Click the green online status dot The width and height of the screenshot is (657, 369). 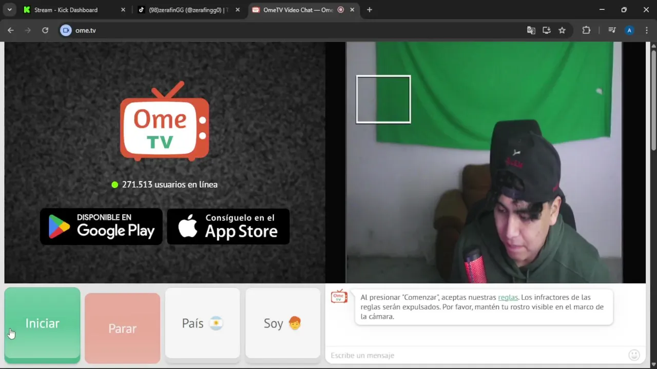coord(115,184)
